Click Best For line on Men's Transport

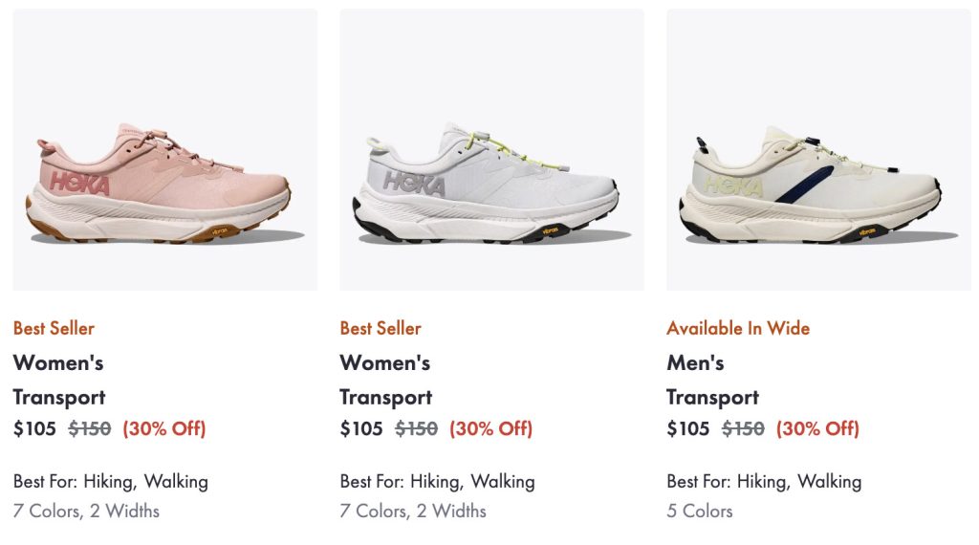pos(764,481)
